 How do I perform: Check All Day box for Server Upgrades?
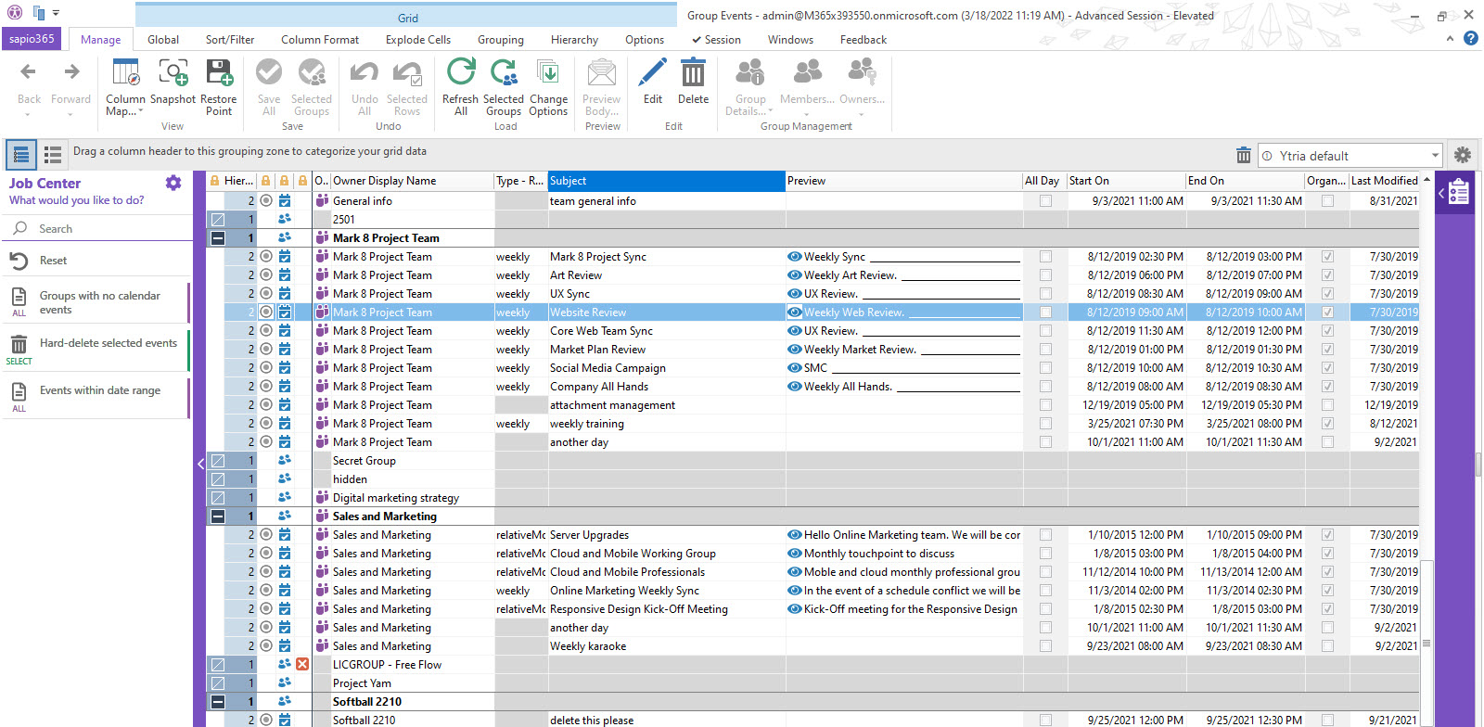[x=1045, y=535]
